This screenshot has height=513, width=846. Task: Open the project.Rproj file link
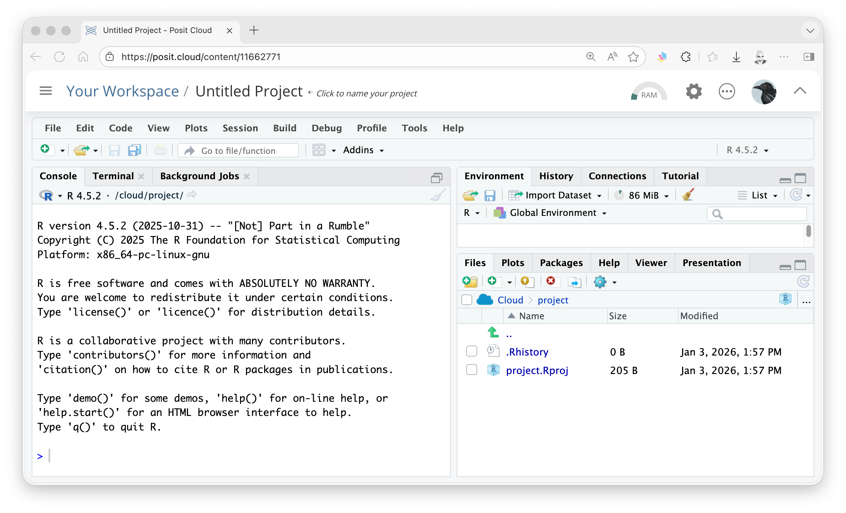(x=537, y=370)
